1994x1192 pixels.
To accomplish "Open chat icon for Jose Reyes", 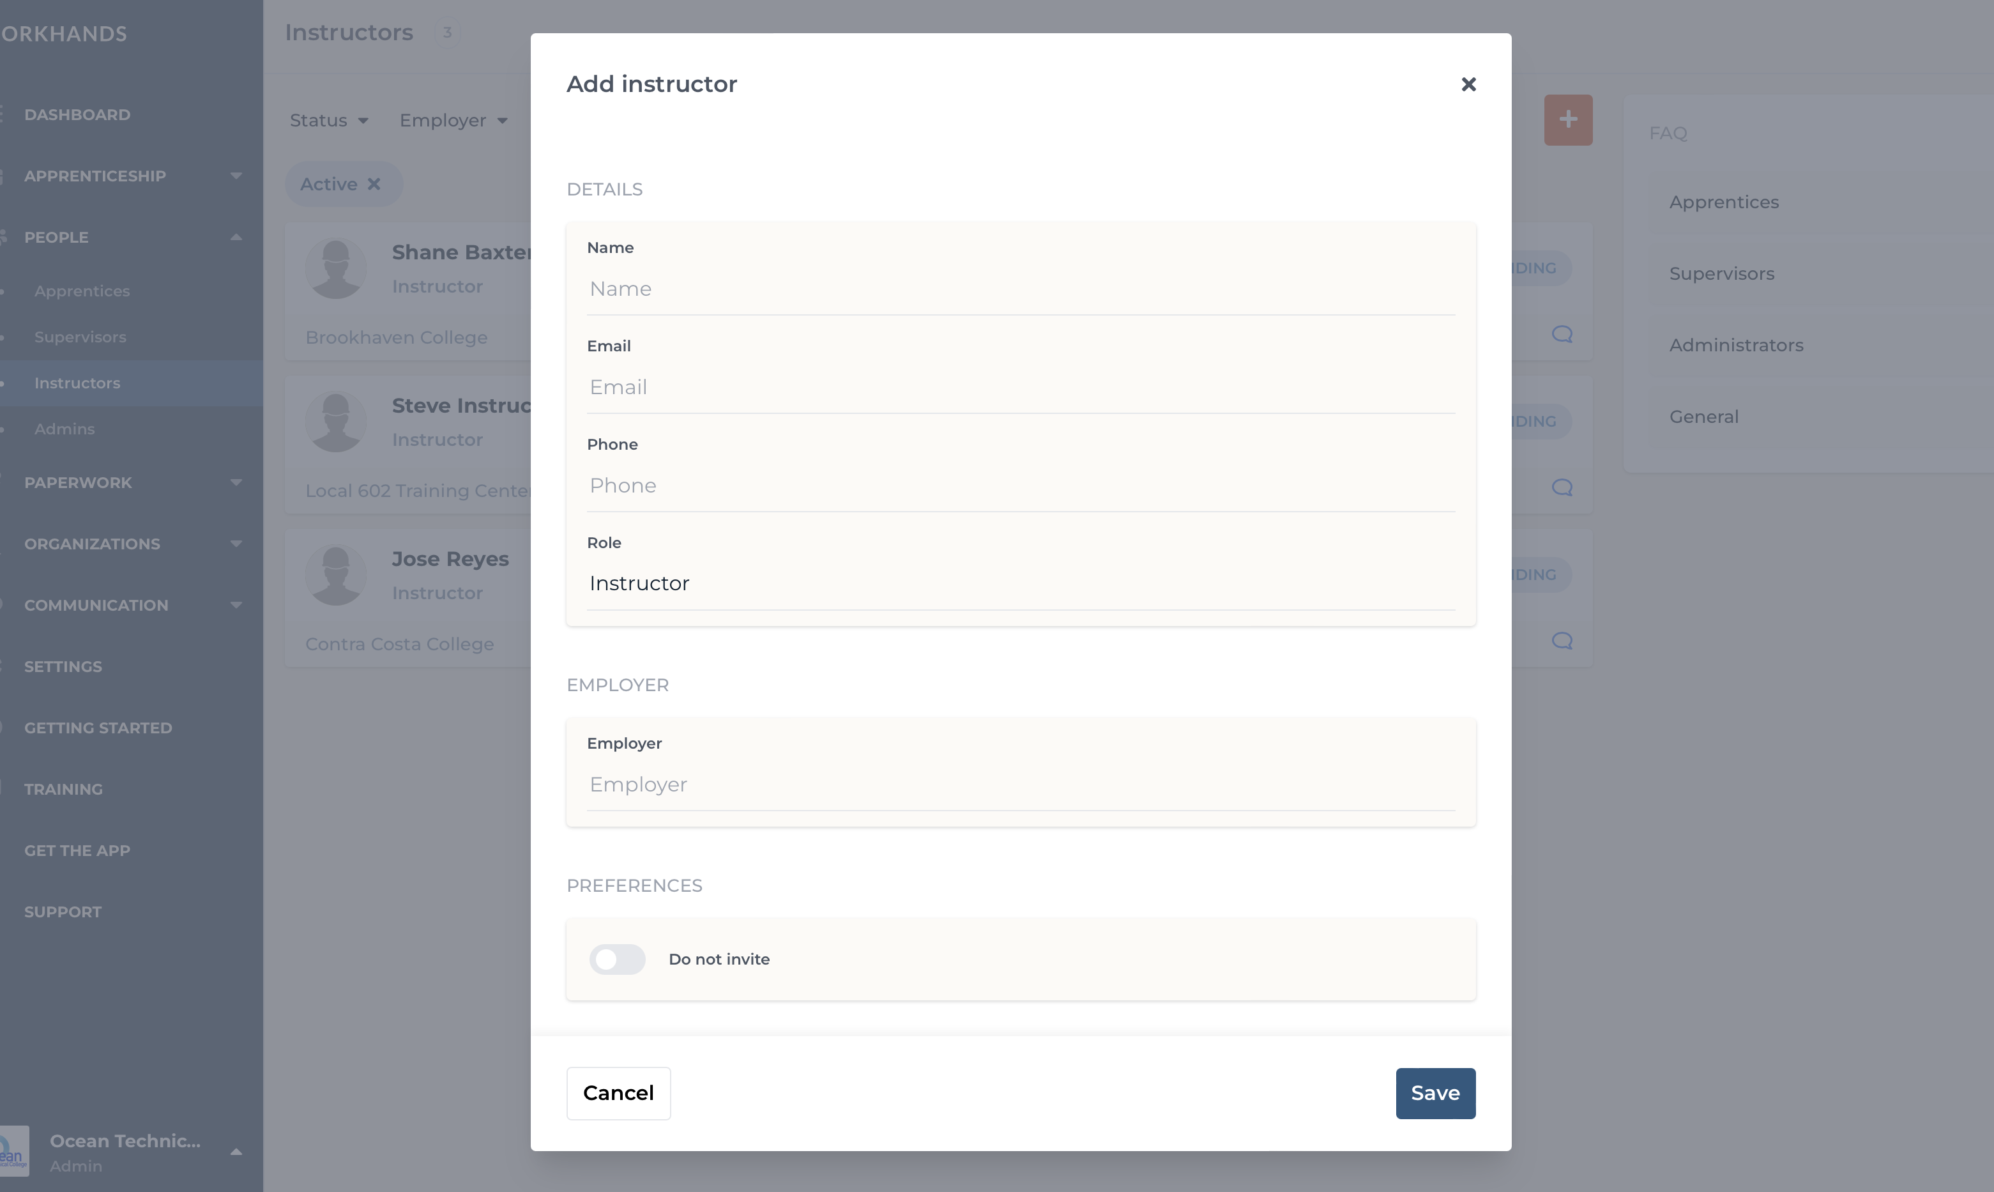I will point(1561,641).
